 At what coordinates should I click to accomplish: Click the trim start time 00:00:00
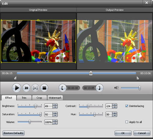click(x=73, y=88)
